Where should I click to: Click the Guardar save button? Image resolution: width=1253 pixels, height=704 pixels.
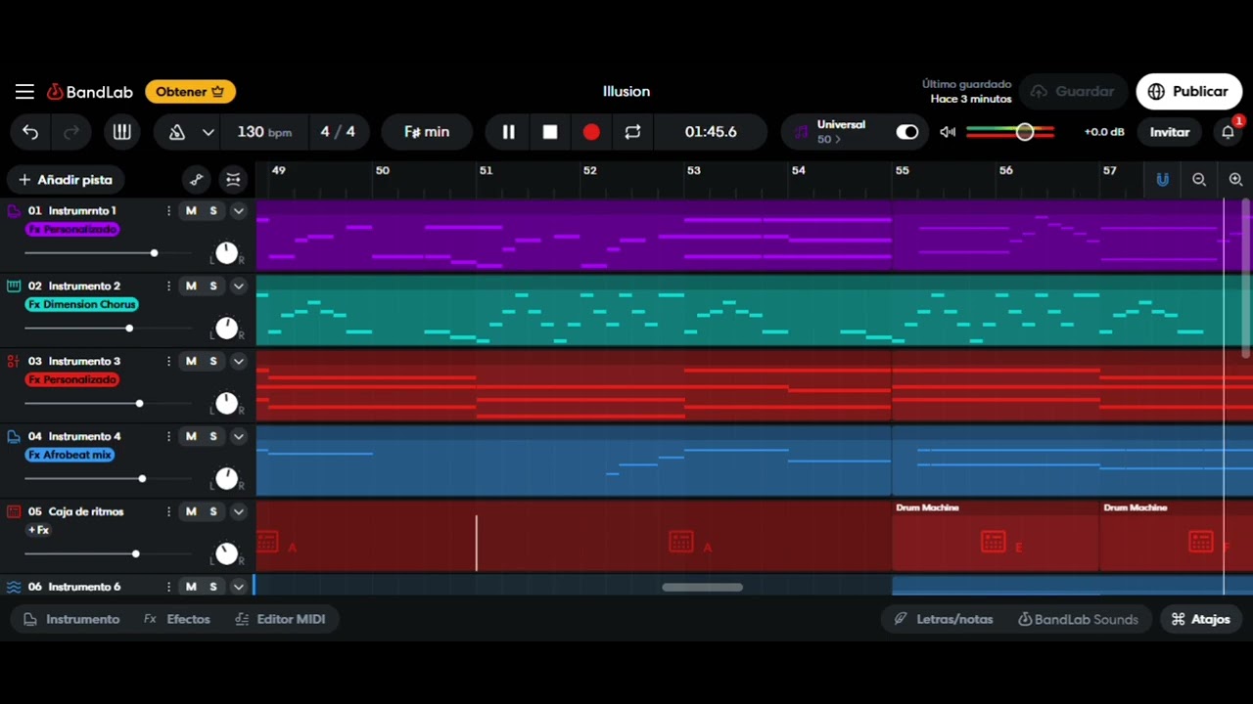(x=1074, y=92)
